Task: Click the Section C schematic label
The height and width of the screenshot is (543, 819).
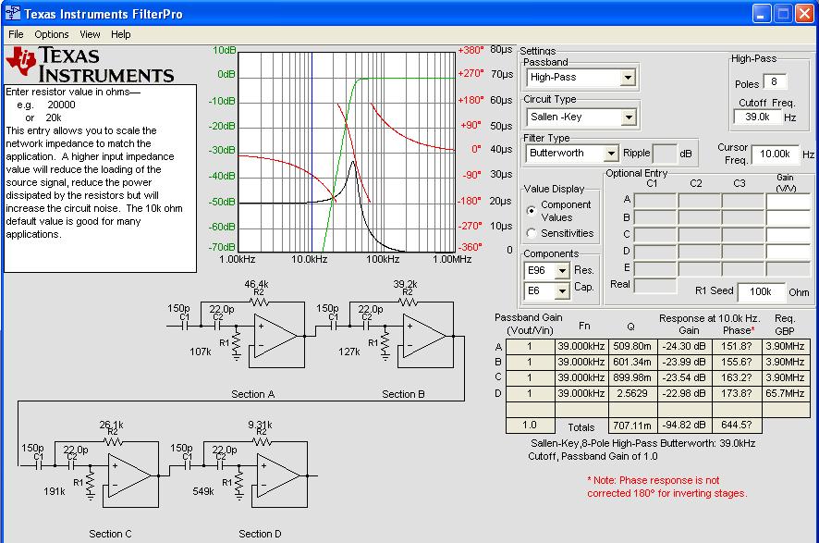Action: click(110, 534)
